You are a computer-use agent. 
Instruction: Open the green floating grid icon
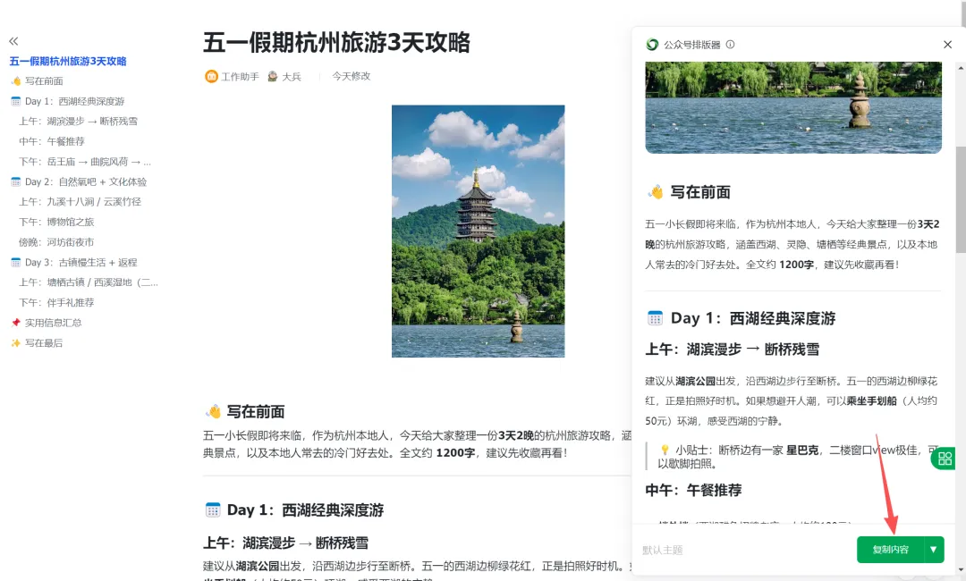(x=944, y=459)
